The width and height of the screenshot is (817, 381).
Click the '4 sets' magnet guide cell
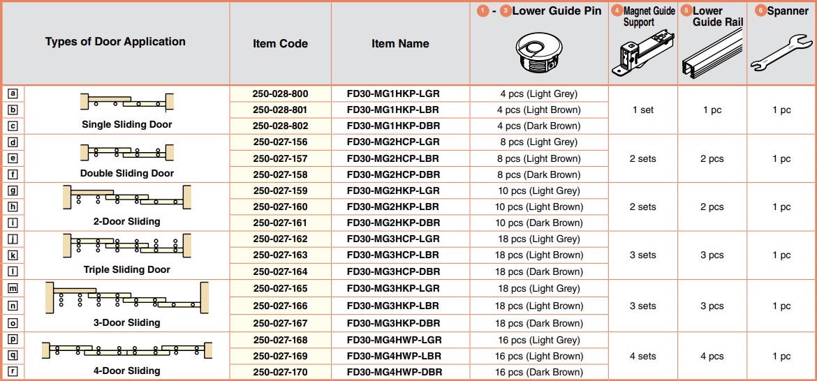pyautogui.click(x=643, y=356)
